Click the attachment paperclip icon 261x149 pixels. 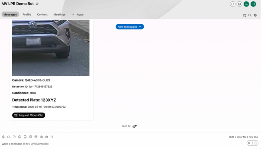3,137
